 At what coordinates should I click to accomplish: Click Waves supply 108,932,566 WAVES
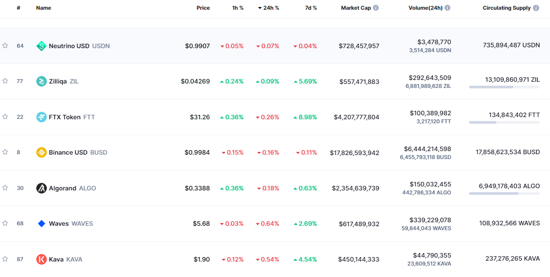click(x=509, y=223)
